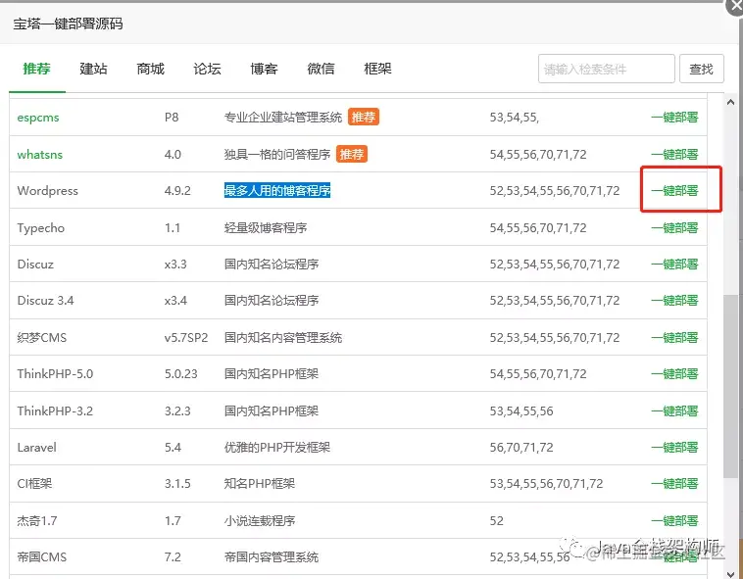Screen dimensions: 743x579
Task: Deploy Wordpress with 一键部署
Action: (674, 191)
